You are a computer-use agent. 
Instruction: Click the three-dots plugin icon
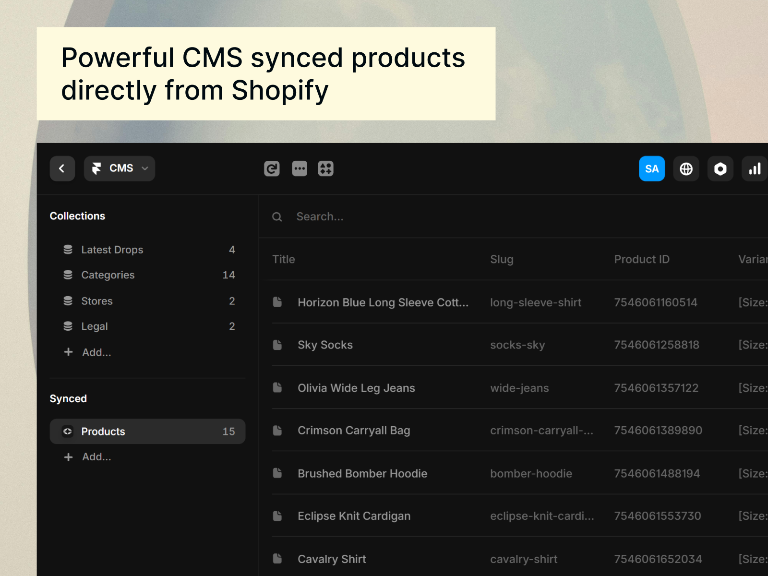(x=300, y=168)
